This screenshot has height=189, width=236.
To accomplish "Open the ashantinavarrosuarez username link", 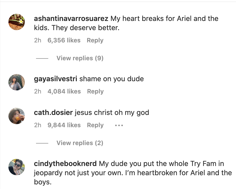I will (71, 19).
